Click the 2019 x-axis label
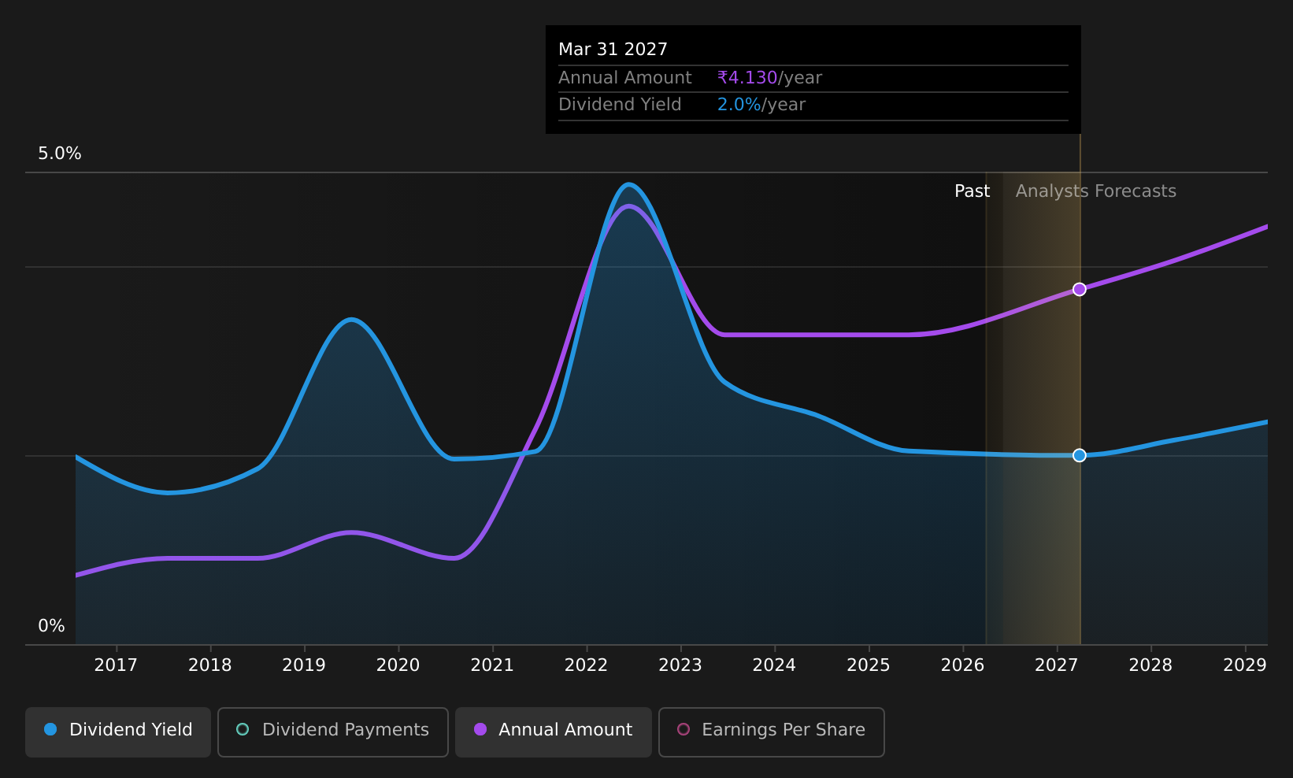 coord(304,665)
